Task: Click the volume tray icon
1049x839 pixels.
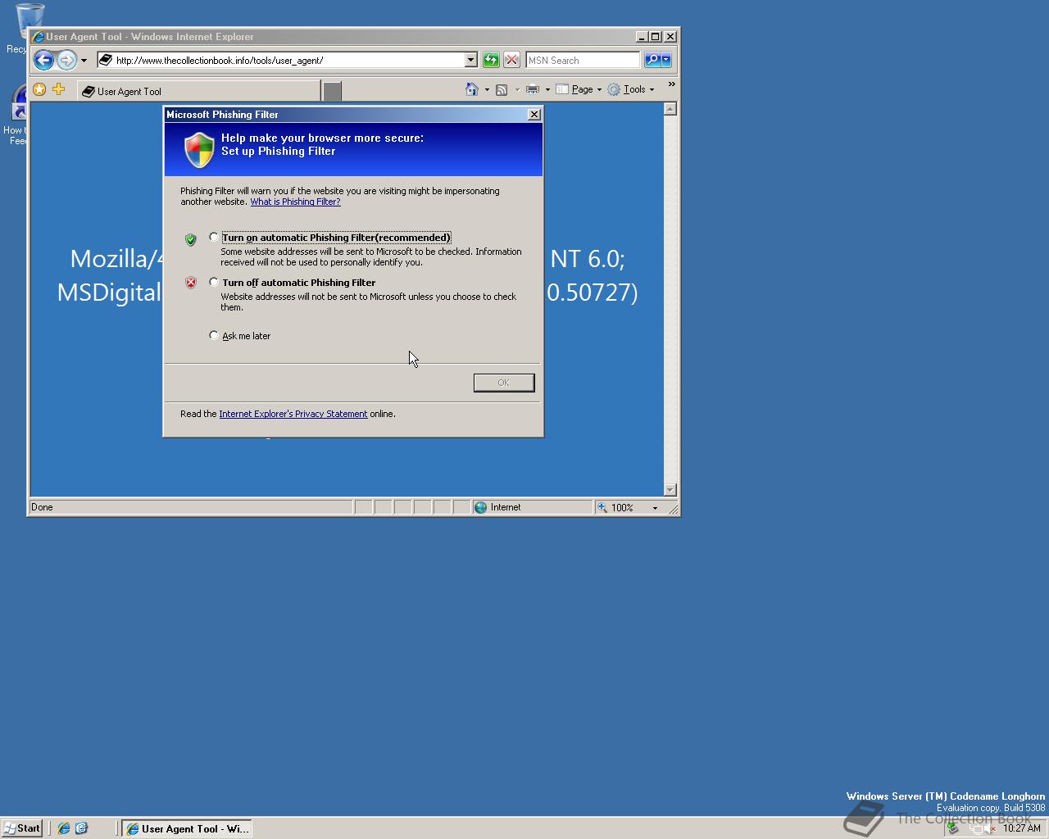Action: 991,828
